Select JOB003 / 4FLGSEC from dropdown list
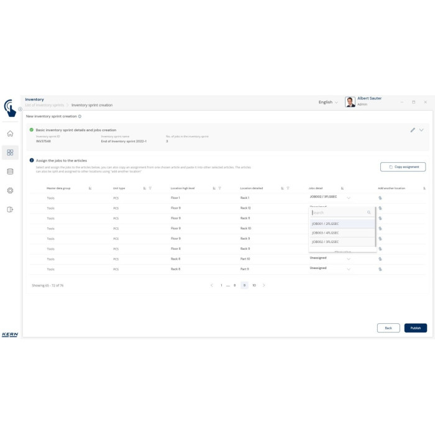435x435 pixels. [342, 233]
